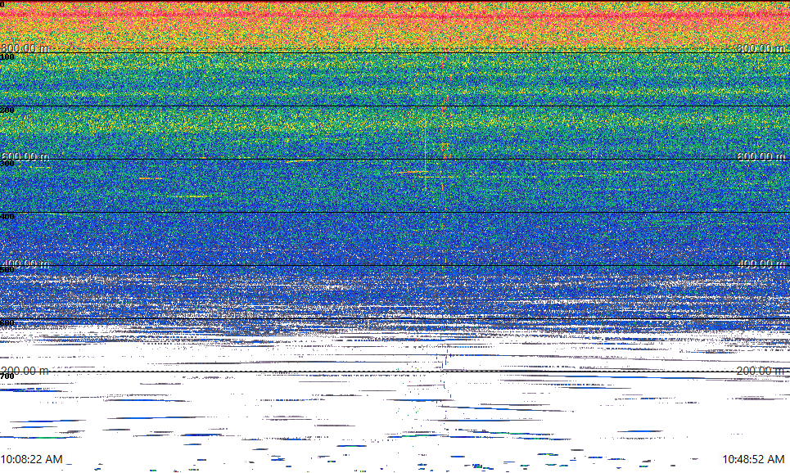Select the left-edge 800.00 m range label
The height and width of the screenshot is (473, 790).
click(25, 47)
